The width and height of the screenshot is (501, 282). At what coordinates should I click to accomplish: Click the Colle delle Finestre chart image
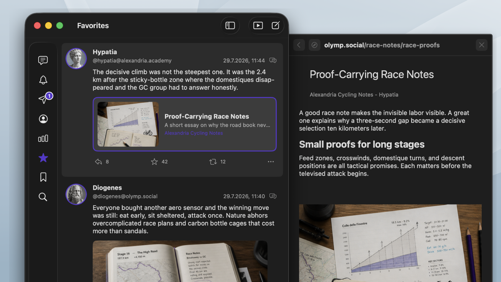[x=390, y=243]
